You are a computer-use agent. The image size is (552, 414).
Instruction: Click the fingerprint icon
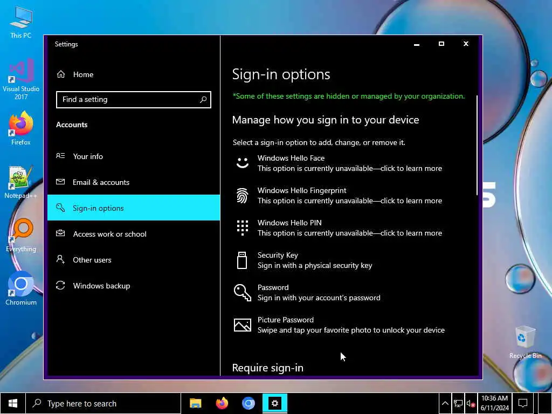242,195
